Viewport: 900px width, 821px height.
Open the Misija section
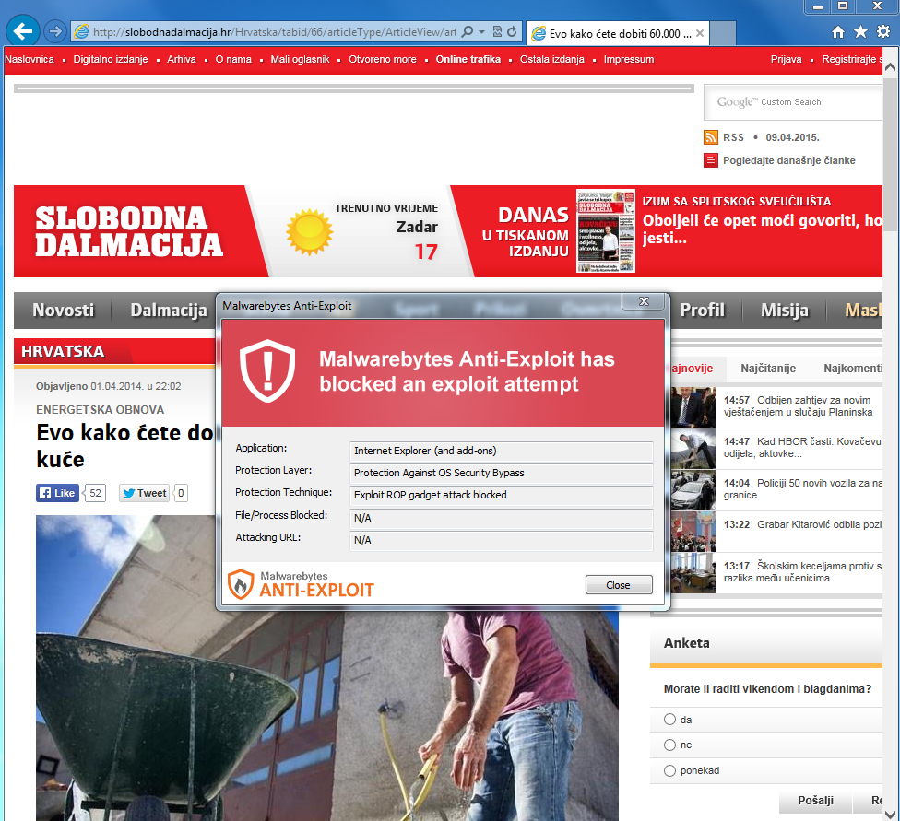[784, 311]
